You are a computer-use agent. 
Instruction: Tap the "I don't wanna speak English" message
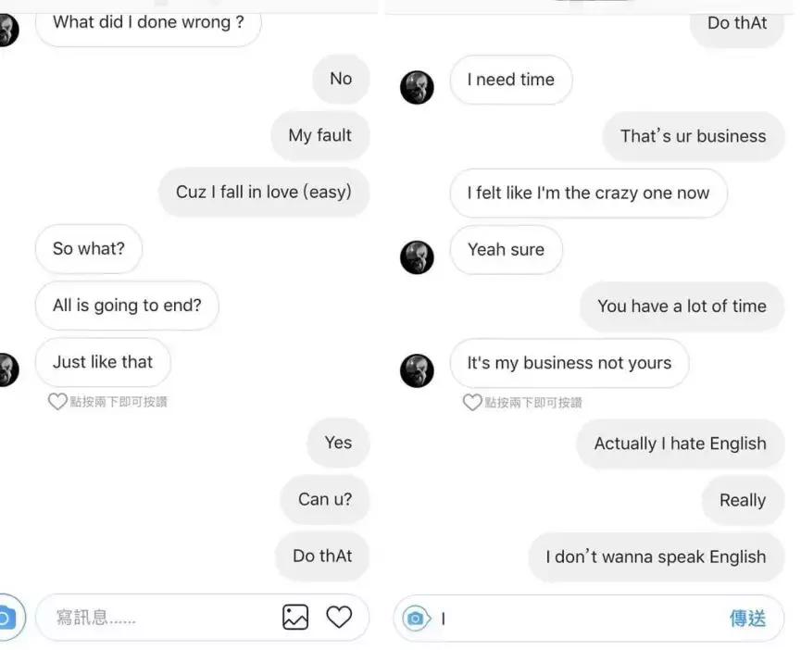656,557
